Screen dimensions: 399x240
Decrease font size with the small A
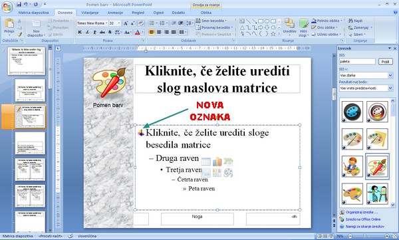click(x=132, y=23)
